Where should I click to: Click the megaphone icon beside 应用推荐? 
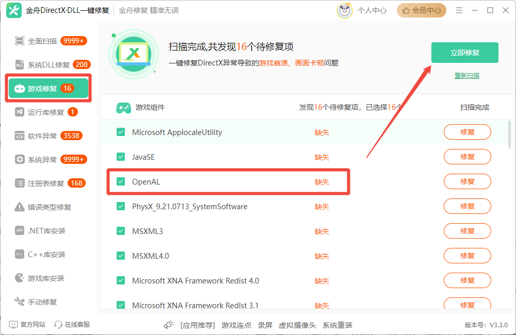coord(169,325)
